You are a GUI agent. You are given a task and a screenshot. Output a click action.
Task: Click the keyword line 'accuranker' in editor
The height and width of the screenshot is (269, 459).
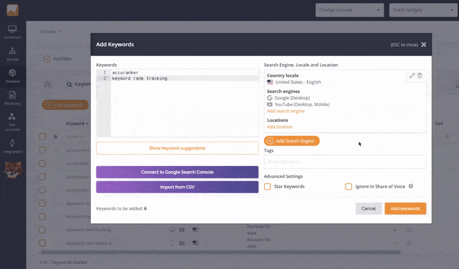[125, 73]
